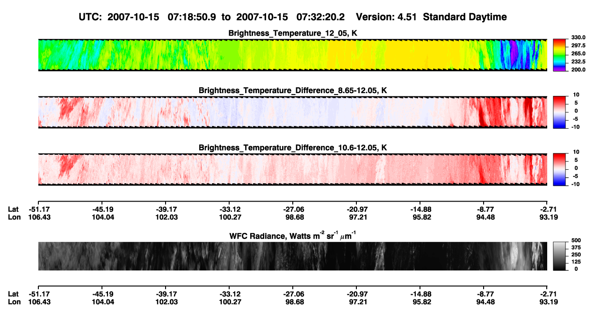Click the Version 4.51 Standard Daytime text
Screen dimensions: 608x312
[431, 17]
